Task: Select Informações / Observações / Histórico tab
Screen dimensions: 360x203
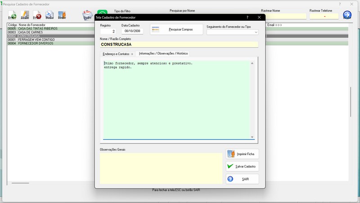Action: point(163,53)
